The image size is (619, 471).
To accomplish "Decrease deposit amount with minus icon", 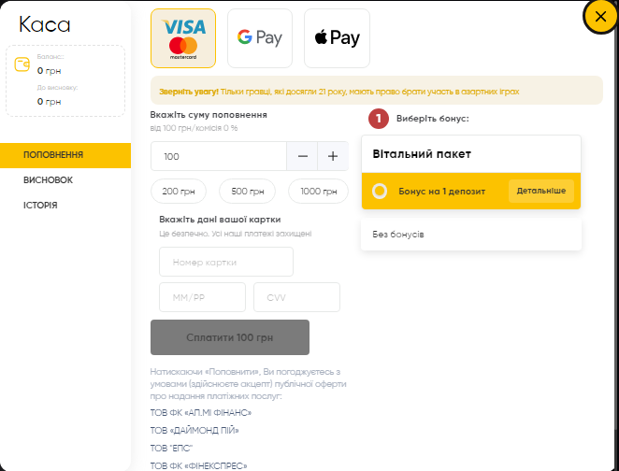I will [302, 157].
